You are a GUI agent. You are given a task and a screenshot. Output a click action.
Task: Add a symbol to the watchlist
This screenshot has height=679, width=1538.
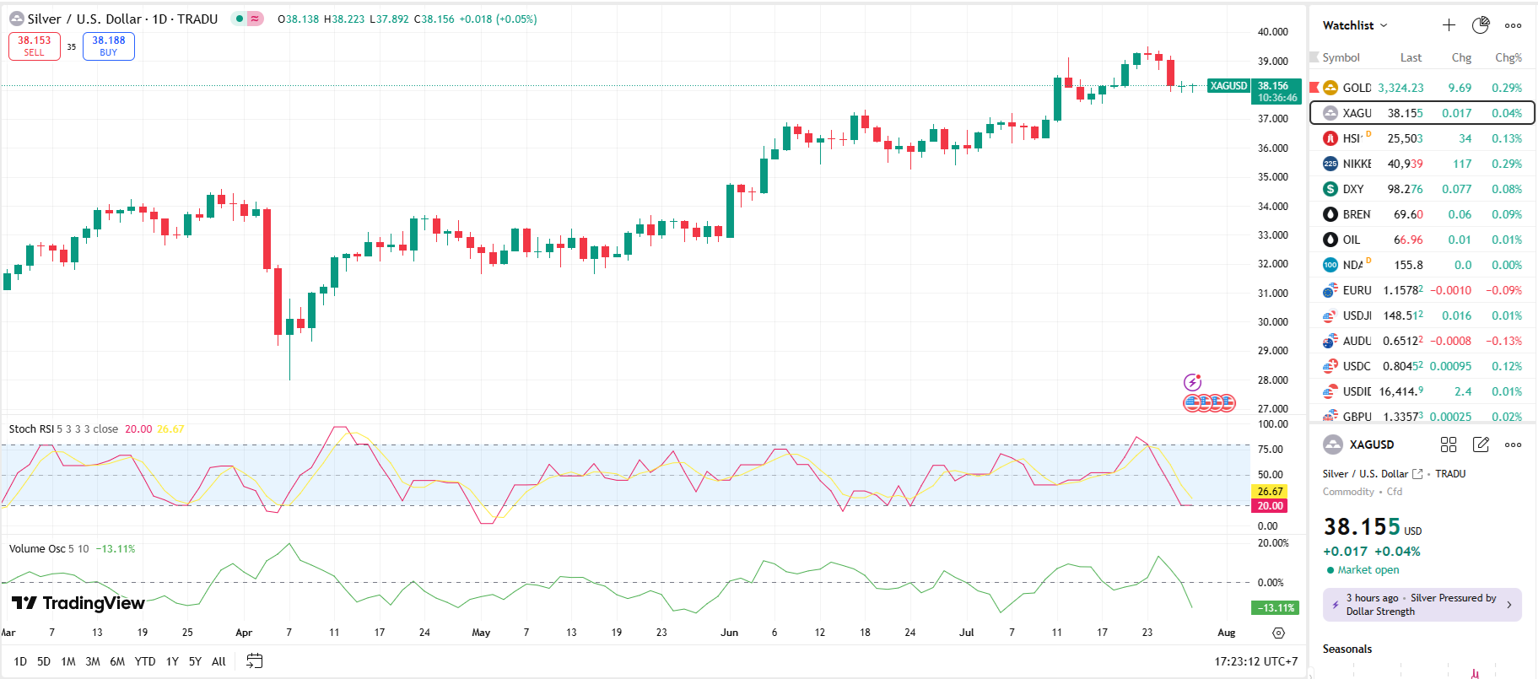(x=1449, y=25)
